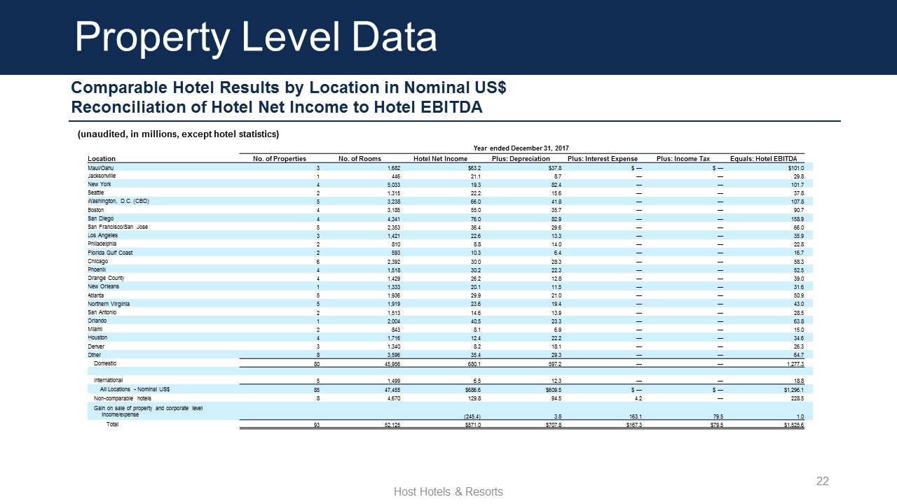
Task: Select Maui/Oahu Hotel EBITDA value '$101.0'
Action: [795, 168]
